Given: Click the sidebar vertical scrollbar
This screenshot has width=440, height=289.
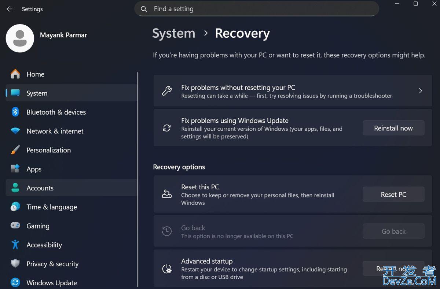Looking at the screenshot, I should [x=138, y=179].
